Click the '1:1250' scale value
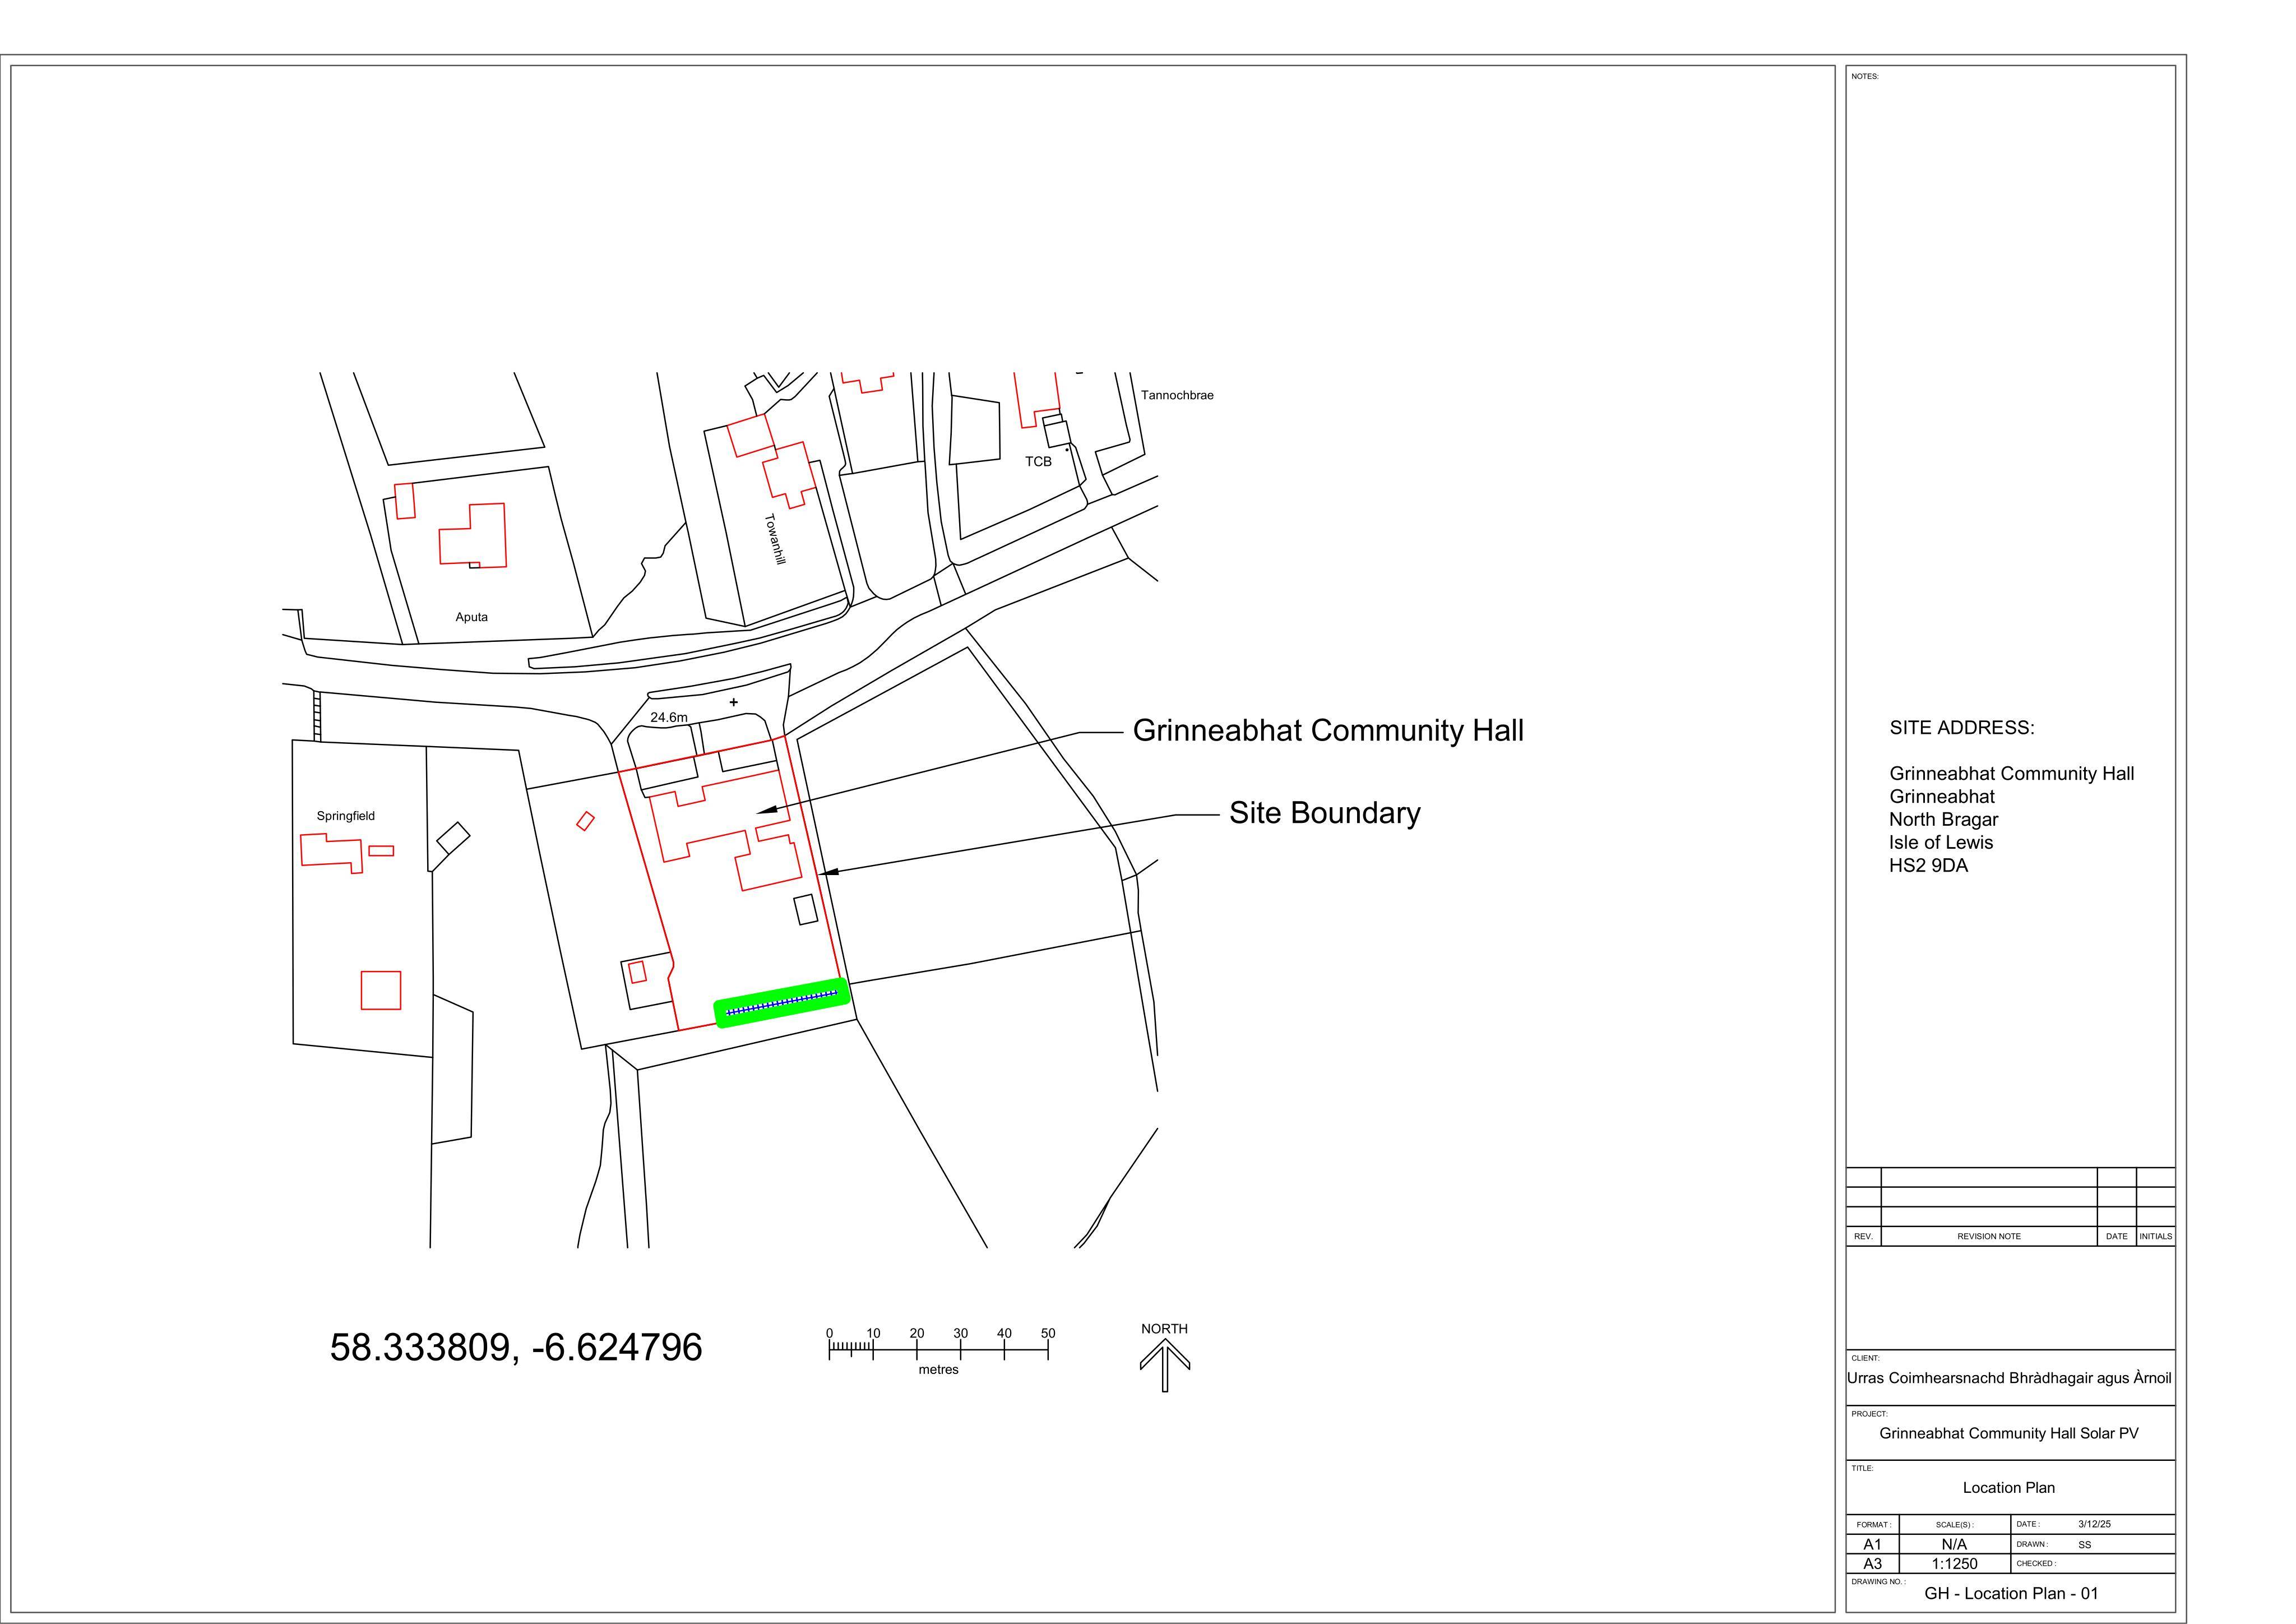 (x=1954, y=1564)
